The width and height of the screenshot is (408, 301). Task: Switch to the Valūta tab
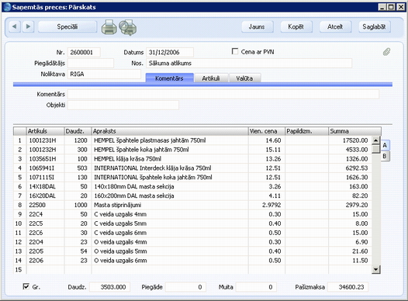pos(244,78)
